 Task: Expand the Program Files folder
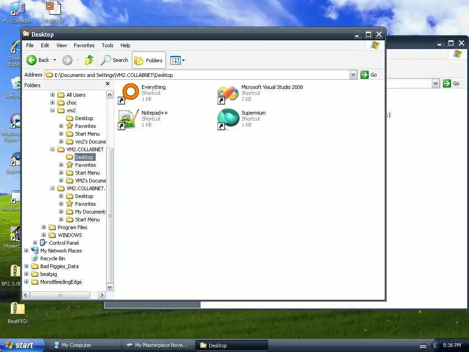44,227
